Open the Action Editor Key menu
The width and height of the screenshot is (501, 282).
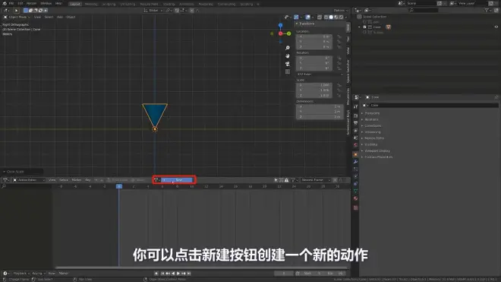[88, 180]
